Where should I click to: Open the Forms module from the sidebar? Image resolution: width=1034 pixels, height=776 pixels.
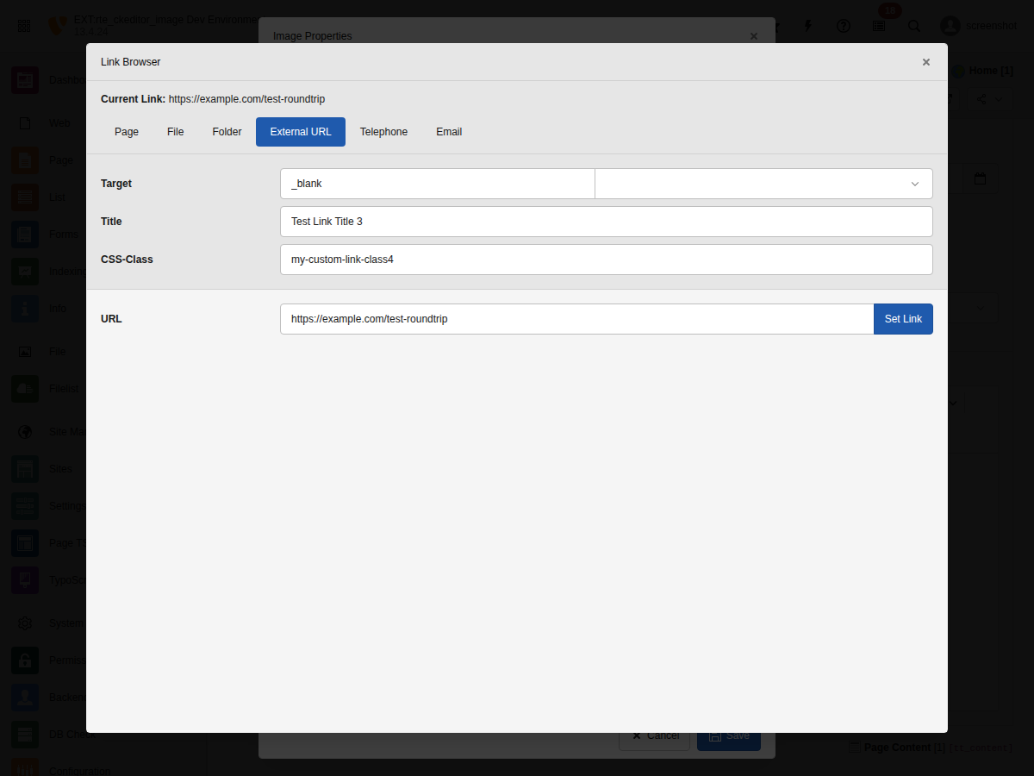tap(25, 234)
